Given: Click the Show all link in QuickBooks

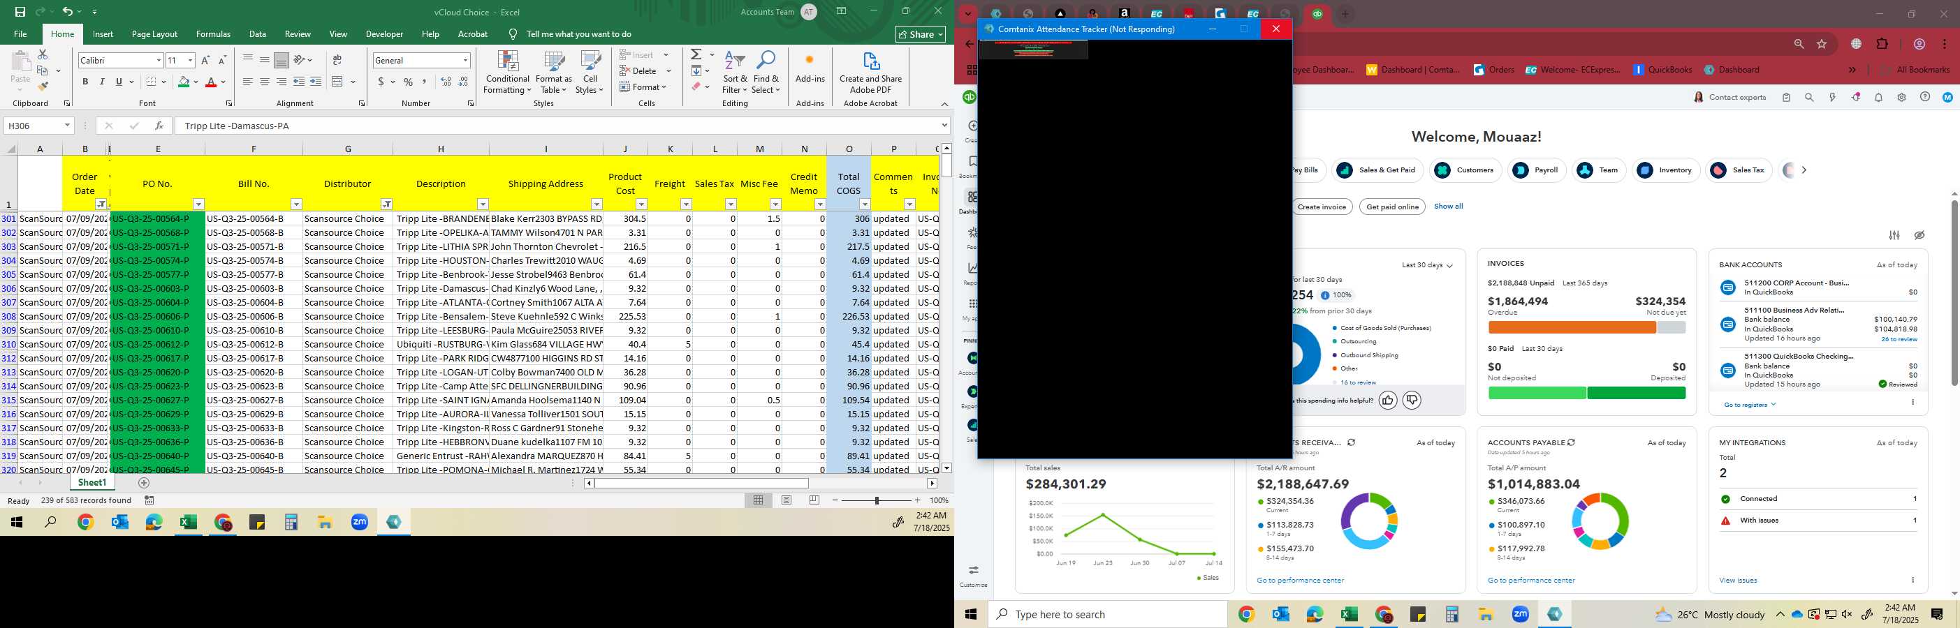Looking at the screenshot, I should click(x=1448, y=206).
